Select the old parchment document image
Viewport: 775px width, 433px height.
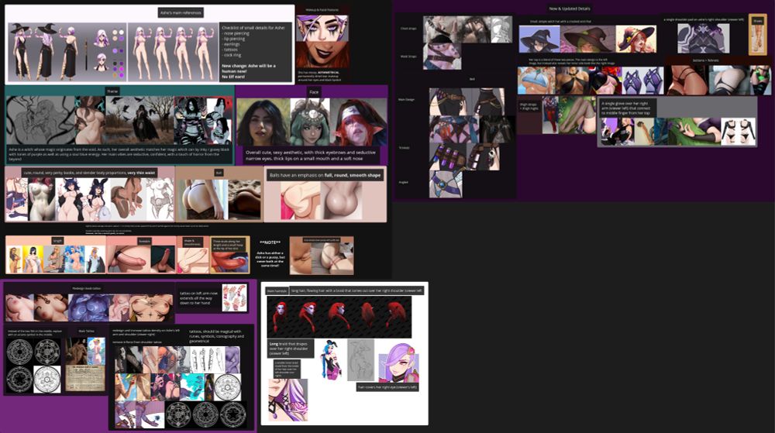[85, 379]
